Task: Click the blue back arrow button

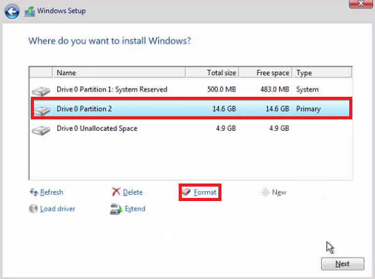Action: pos(12,11)
